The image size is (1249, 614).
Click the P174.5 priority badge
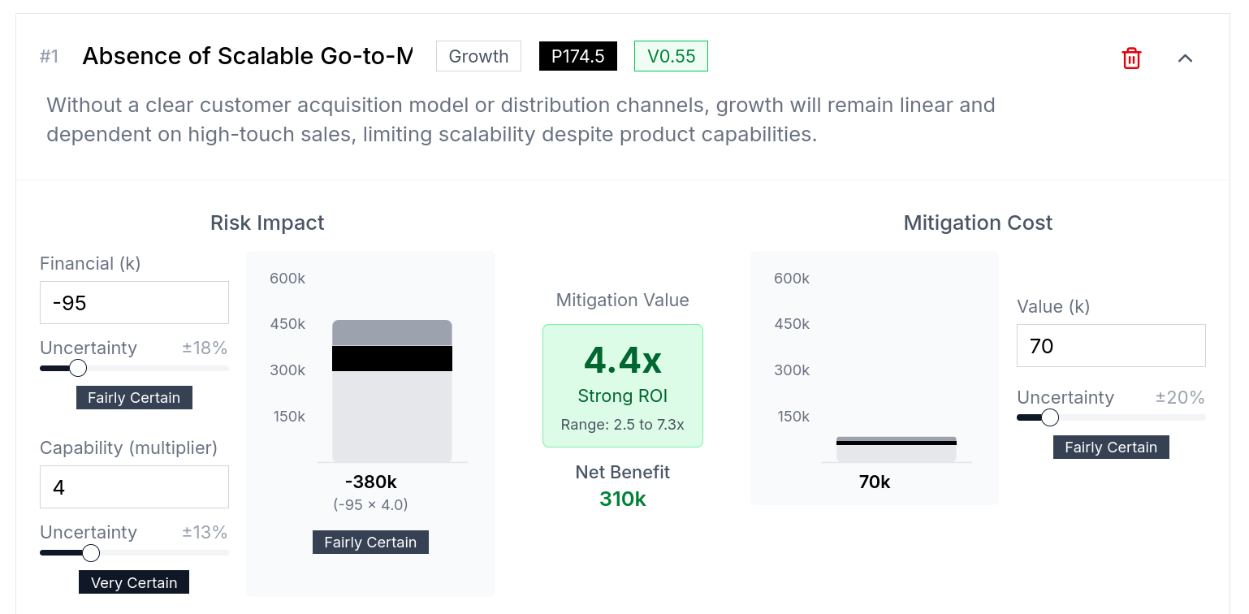577,56
